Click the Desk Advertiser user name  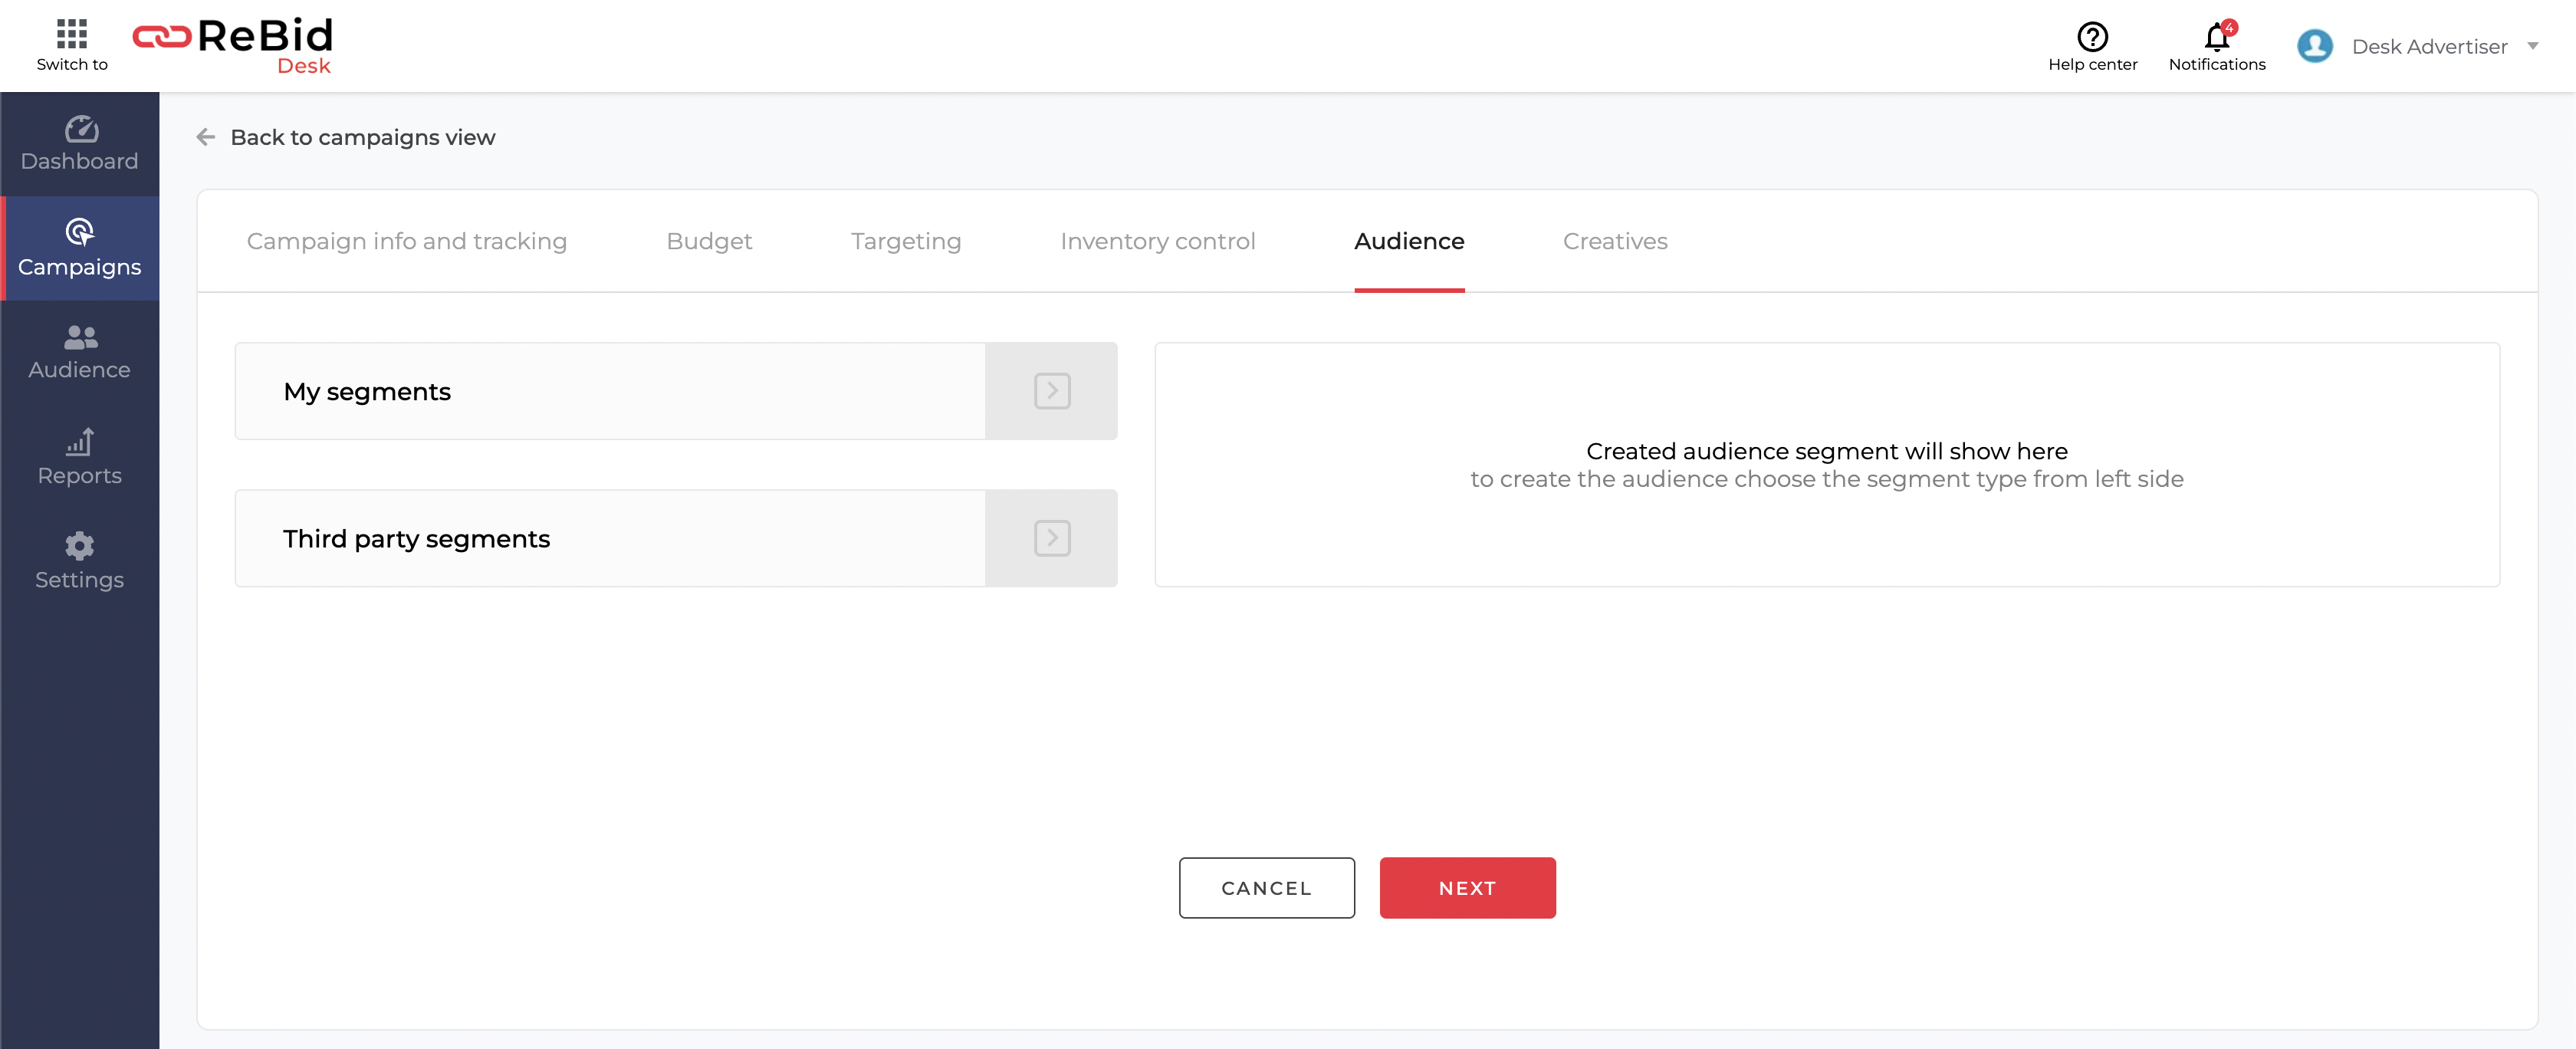pos(2429,47)
